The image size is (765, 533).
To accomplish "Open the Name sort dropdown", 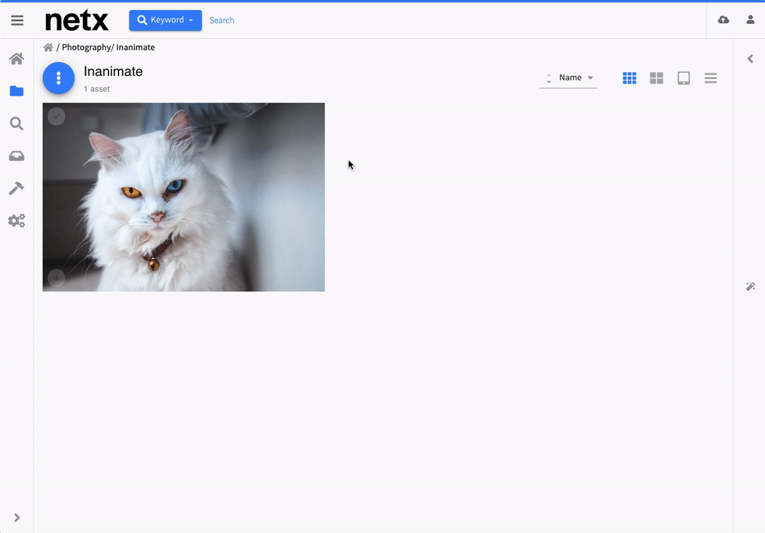I will (576, 78).
